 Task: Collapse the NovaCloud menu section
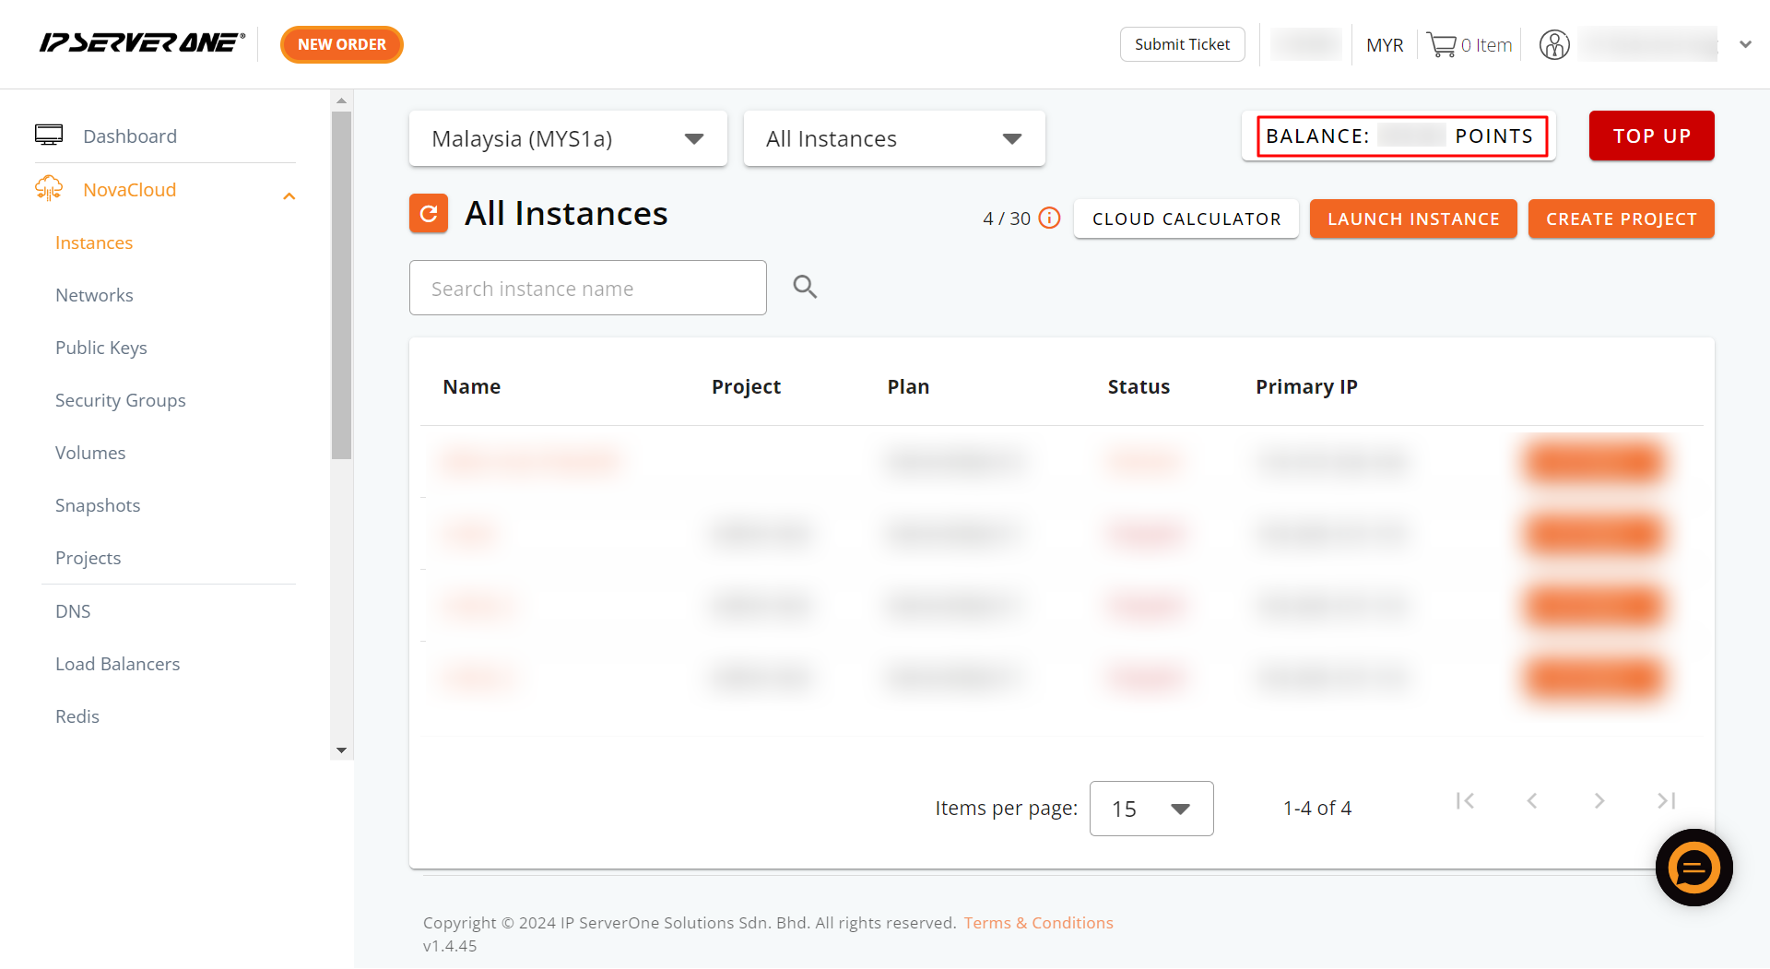click(x=289, y=195)
